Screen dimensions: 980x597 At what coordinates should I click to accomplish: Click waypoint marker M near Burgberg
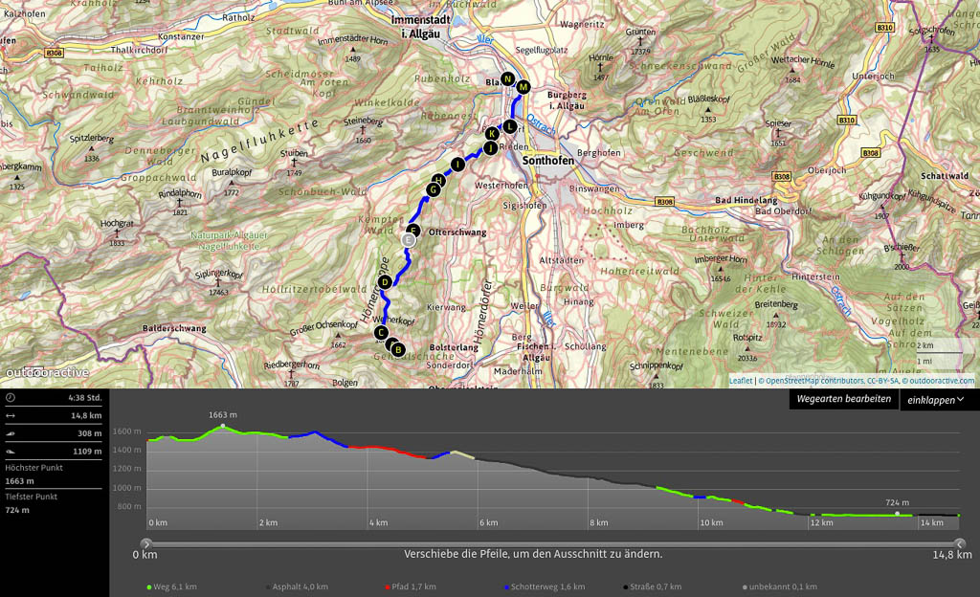tap(523, 87)
